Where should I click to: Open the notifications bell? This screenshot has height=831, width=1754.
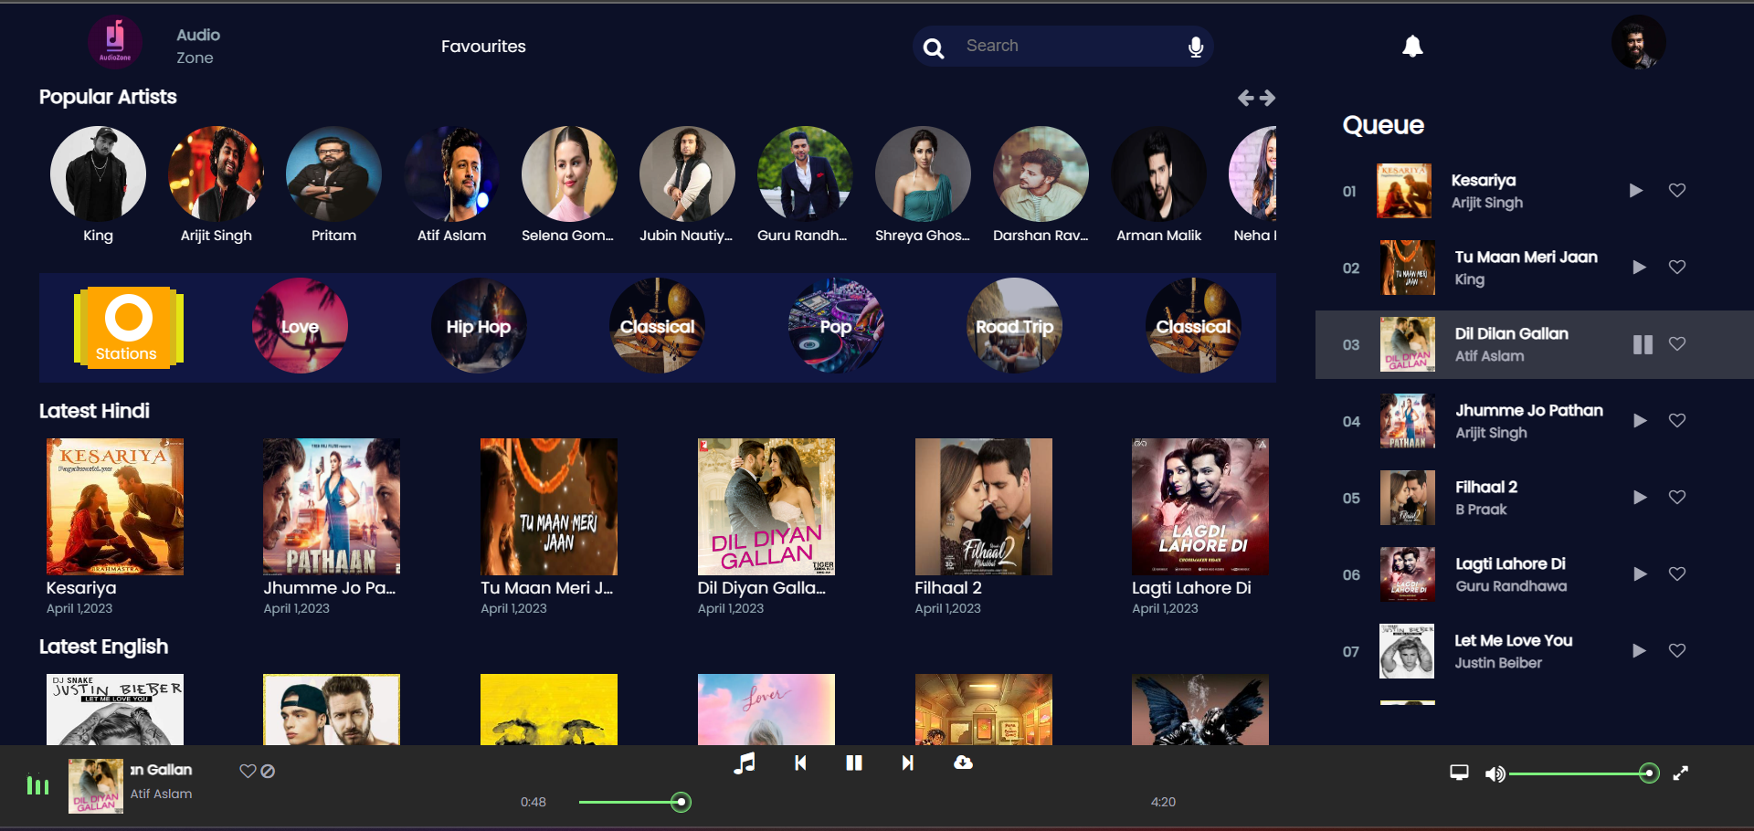(x=1412, y=46)
